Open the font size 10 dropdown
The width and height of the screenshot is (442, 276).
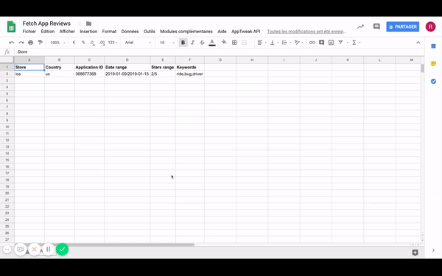tap(167, 43)
